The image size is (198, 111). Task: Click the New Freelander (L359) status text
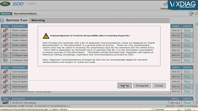[35, 106]
